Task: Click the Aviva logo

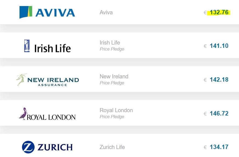Action: (x=47, y=12)
